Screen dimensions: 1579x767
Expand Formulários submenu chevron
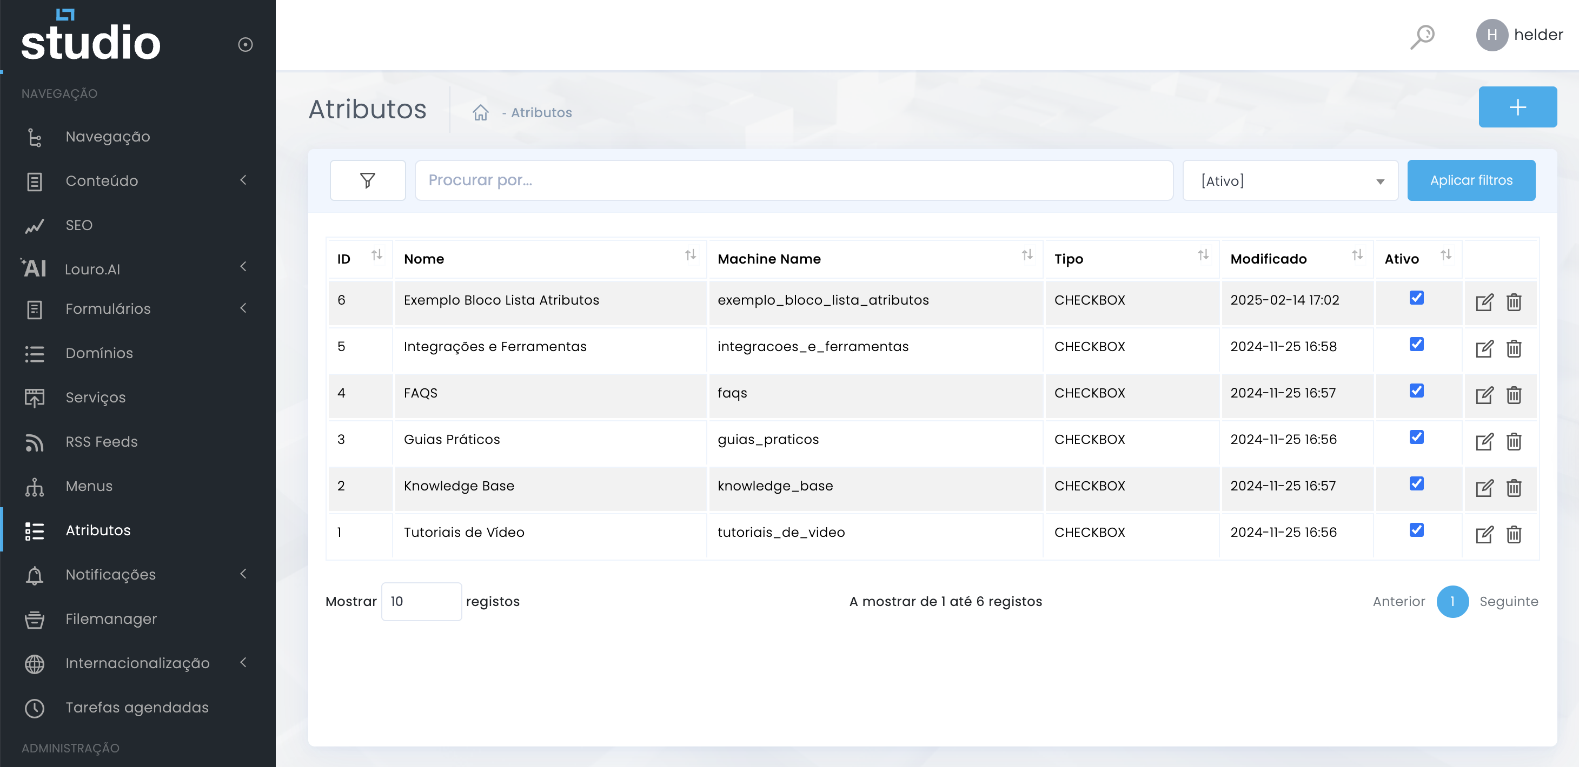[243, 308]
